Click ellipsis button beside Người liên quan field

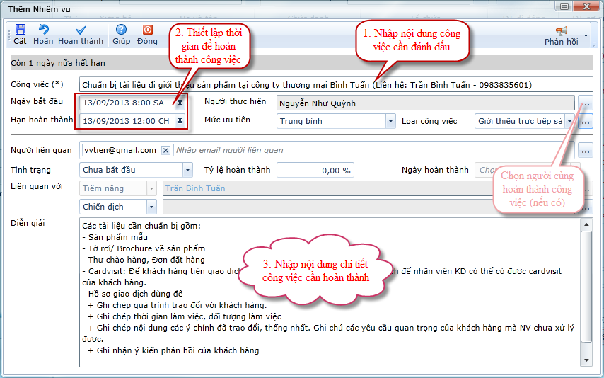click(x=586, y=150)
